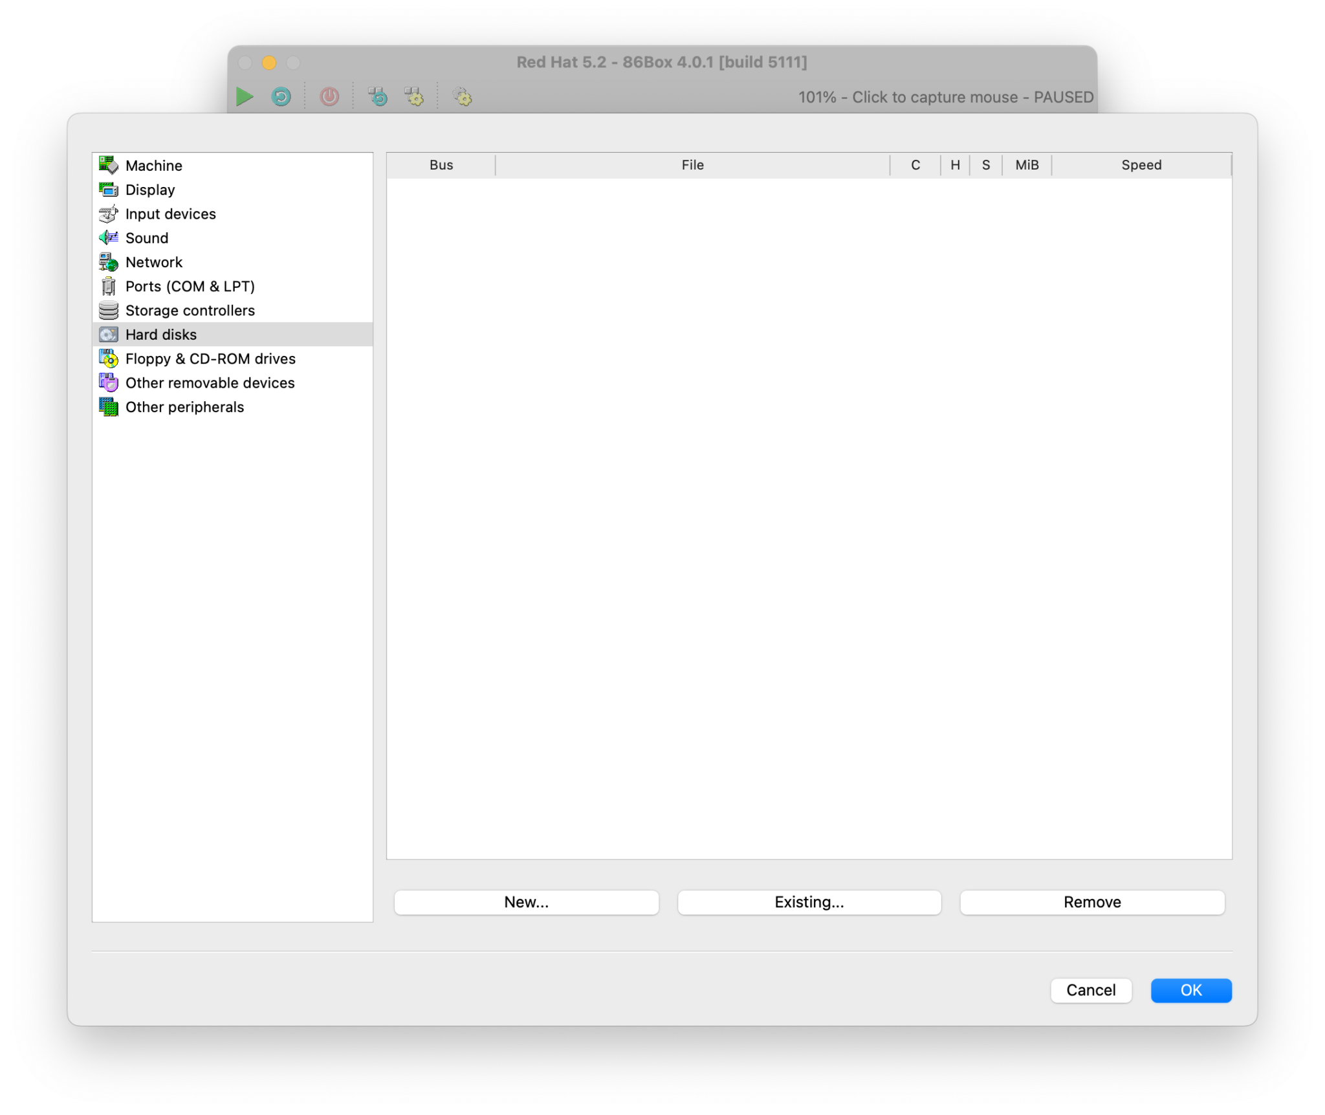
Task: Open Other peripherals settings
Action: [184, 407]
